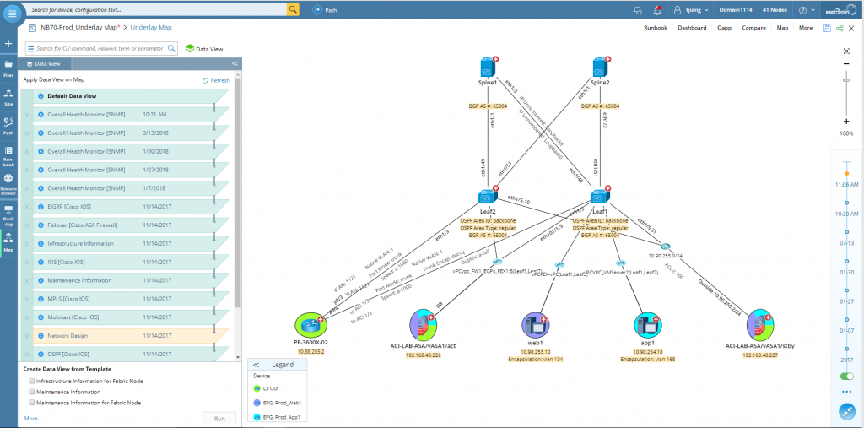Collapse the Legend panel
This screenshot has width=864, height=428.
(x=256, y=365)
